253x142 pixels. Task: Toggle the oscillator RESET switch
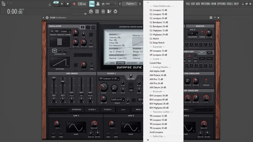pos(91,44)
